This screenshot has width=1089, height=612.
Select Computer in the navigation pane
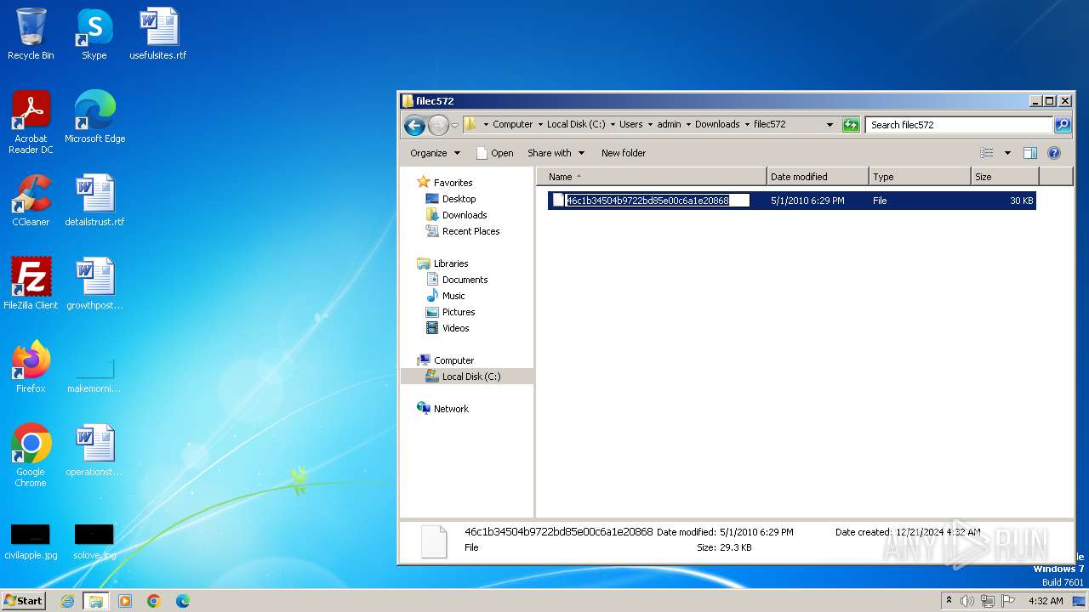pos(453,360)
